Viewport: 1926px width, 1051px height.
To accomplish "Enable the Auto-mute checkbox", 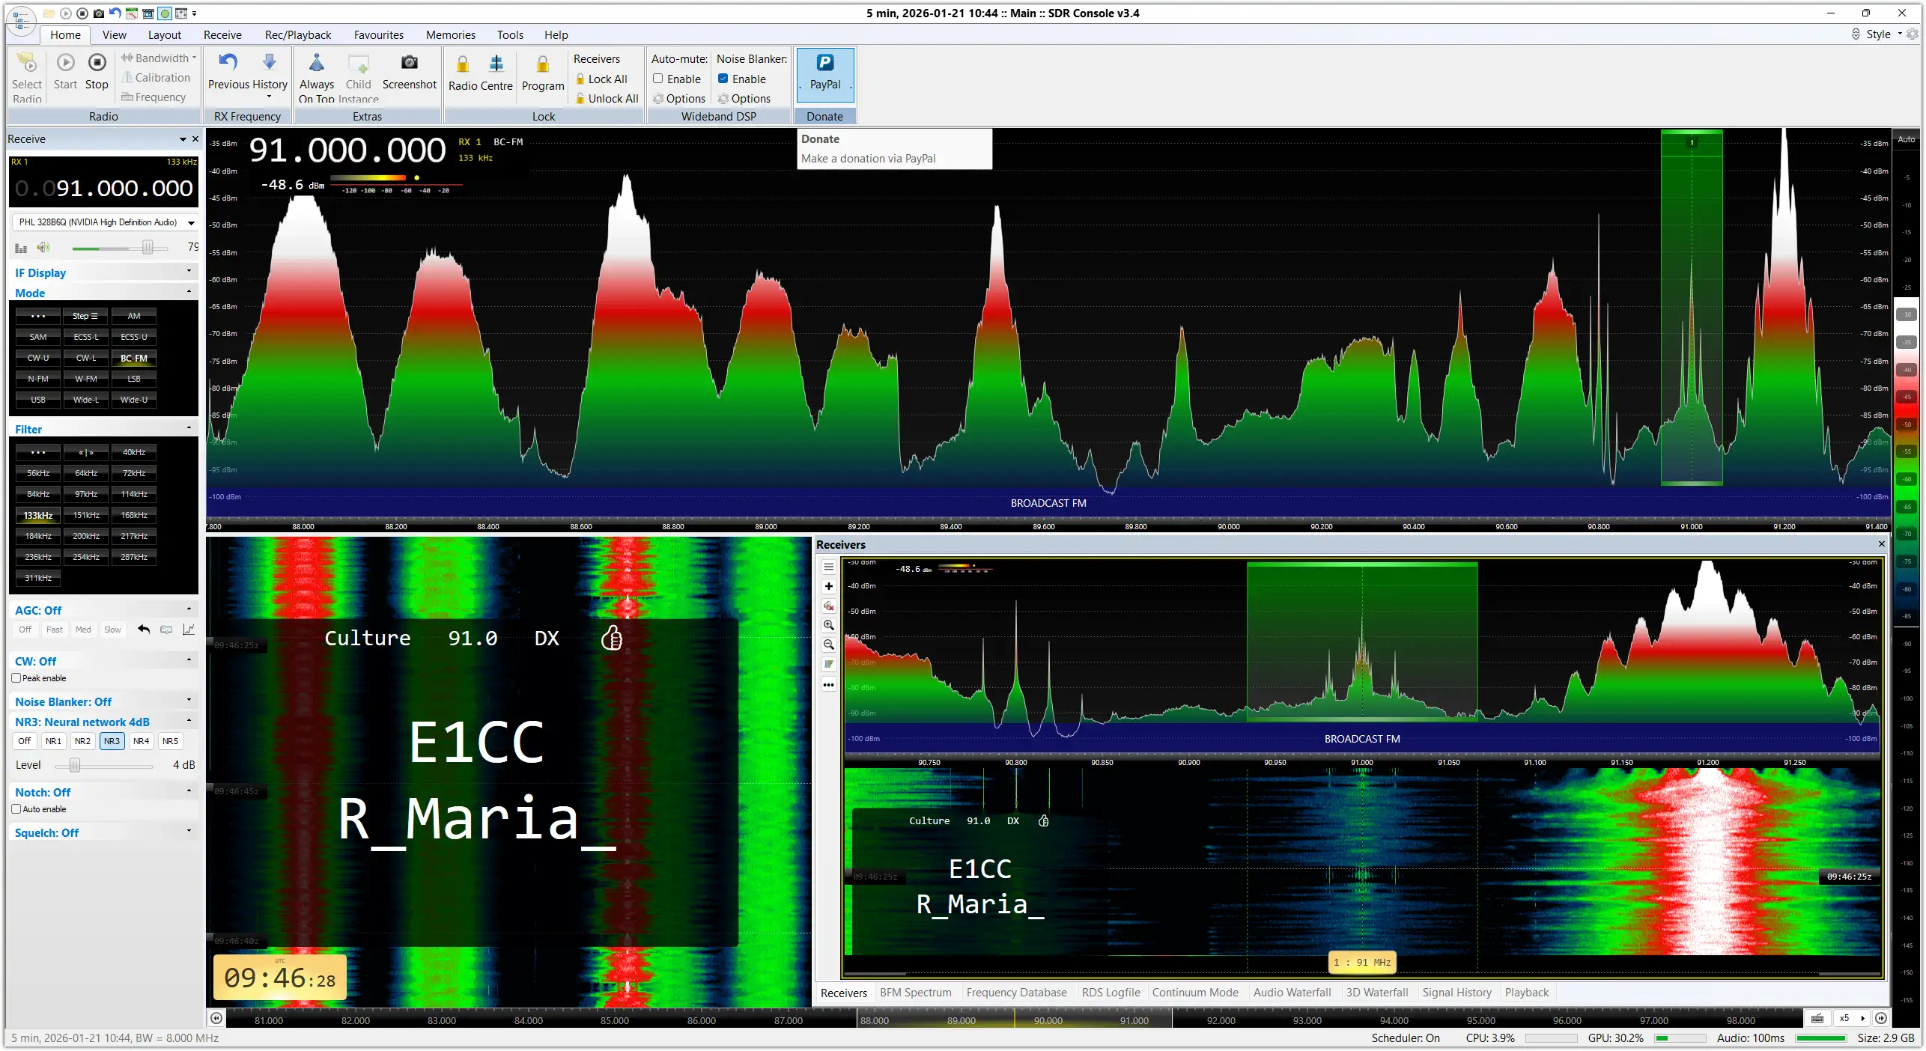I will [x=658, y=79].
